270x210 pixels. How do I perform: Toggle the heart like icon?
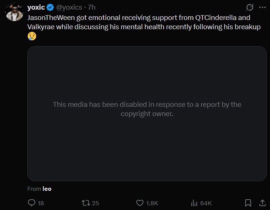tap(140, 203)
